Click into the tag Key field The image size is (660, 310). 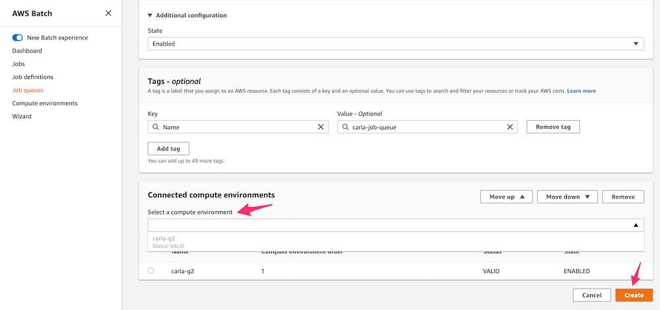click(x=238, y=127)
